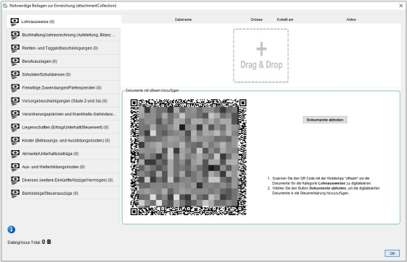407x262 pixels.
Task: Click the Dokumente abholen button
Action: click(x=325, y=120)
